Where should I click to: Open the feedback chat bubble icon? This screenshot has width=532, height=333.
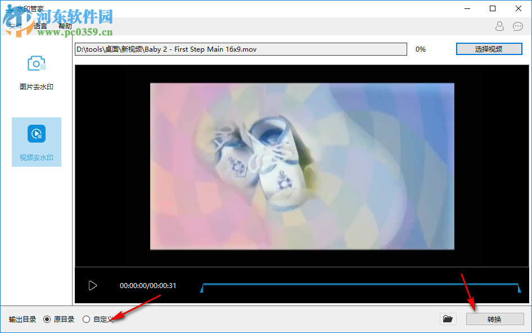tap(518, 26)
